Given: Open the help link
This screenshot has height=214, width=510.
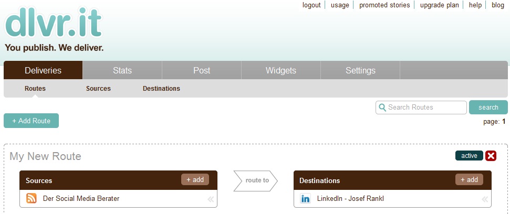Looking at the screenshot, I should [475, 5].
